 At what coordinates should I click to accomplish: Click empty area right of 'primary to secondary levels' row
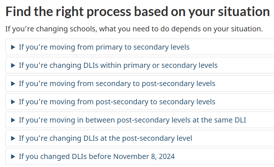(233, 47)
